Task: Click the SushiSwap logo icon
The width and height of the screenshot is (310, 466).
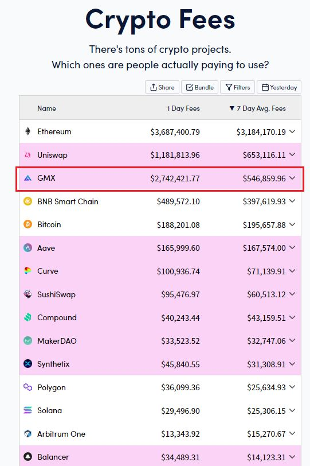Action: [28, 294]
